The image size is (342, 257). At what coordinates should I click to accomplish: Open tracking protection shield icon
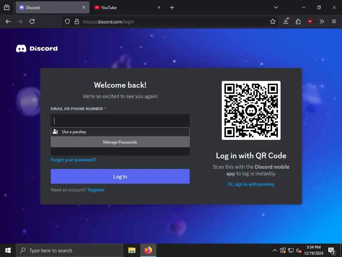click(67, 21)
